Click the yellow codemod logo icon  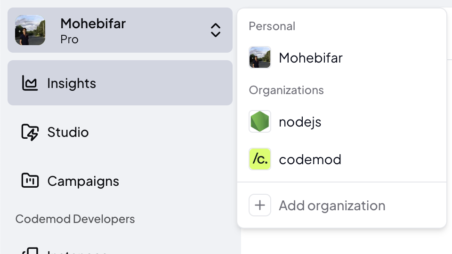260,159
